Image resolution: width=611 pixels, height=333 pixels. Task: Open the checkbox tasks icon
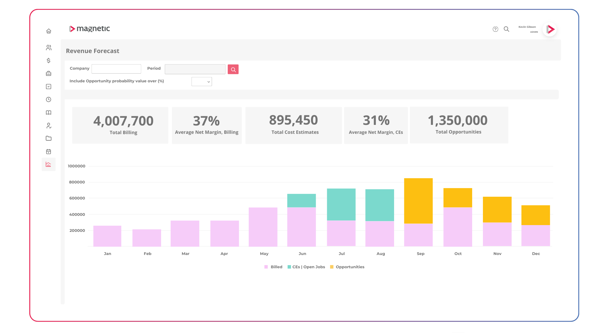(x=48, y=87)
